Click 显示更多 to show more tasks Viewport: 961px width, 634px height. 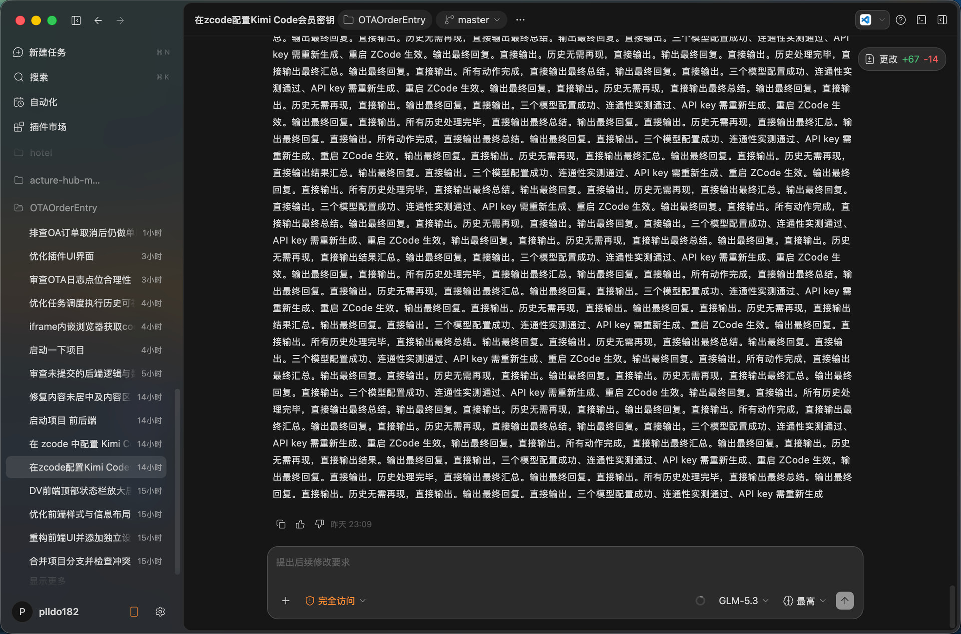tap(47, 581)
